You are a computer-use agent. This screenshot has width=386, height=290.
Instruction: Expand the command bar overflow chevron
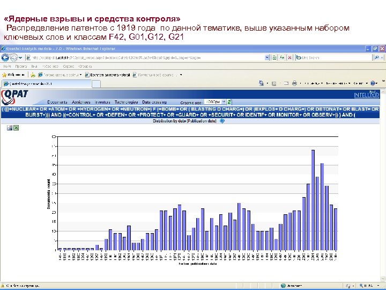click(x=383, y=81)
